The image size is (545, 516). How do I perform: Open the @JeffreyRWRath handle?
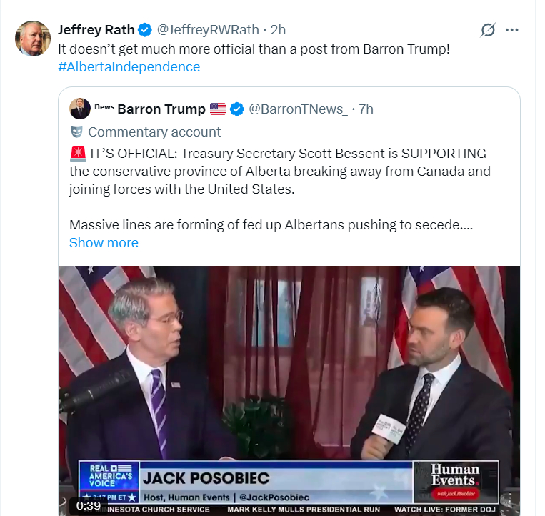click(x=207, y=30)
